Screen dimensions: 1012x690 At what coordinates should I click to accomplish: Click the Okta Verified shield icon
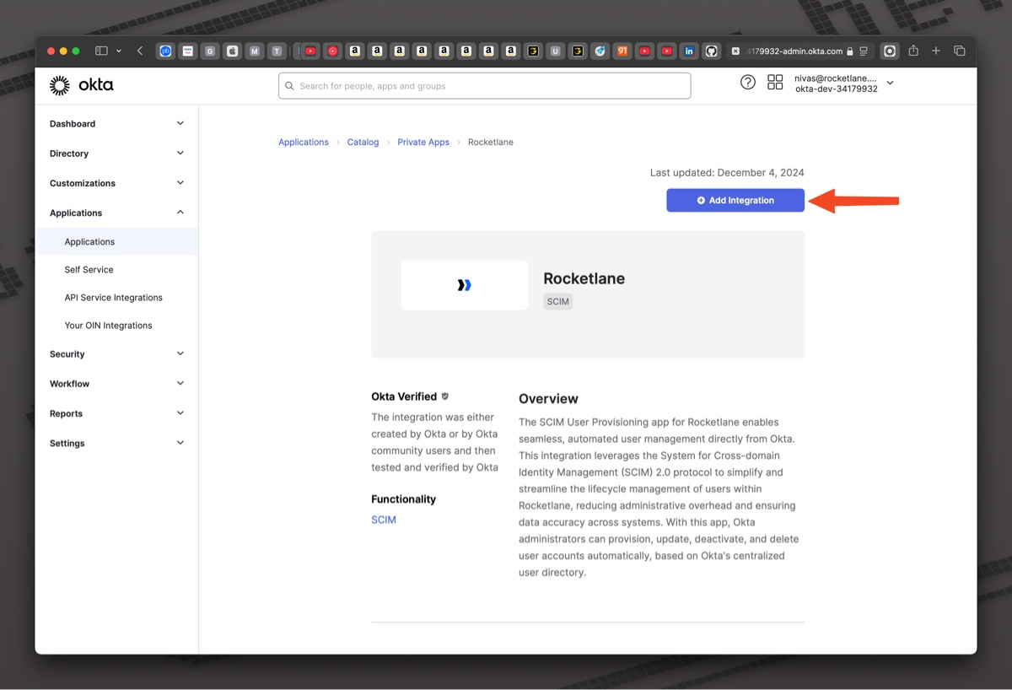coord(445,396)
